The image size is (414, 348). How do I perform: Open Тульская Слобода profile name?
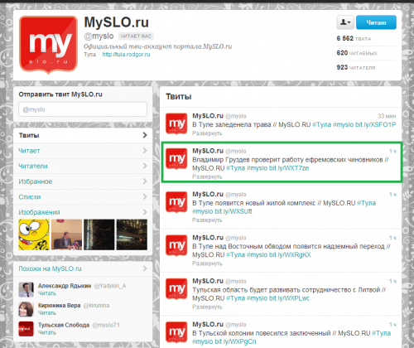click(x=64, y=325)
